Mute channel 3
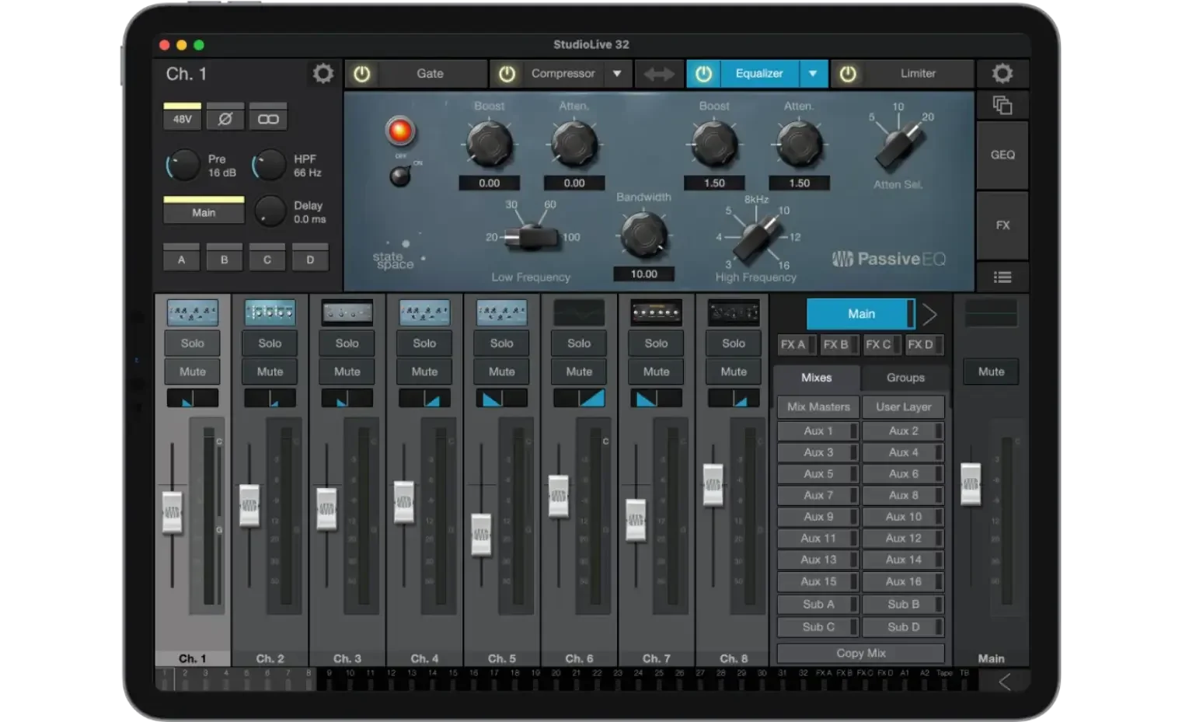 [347, 371]
